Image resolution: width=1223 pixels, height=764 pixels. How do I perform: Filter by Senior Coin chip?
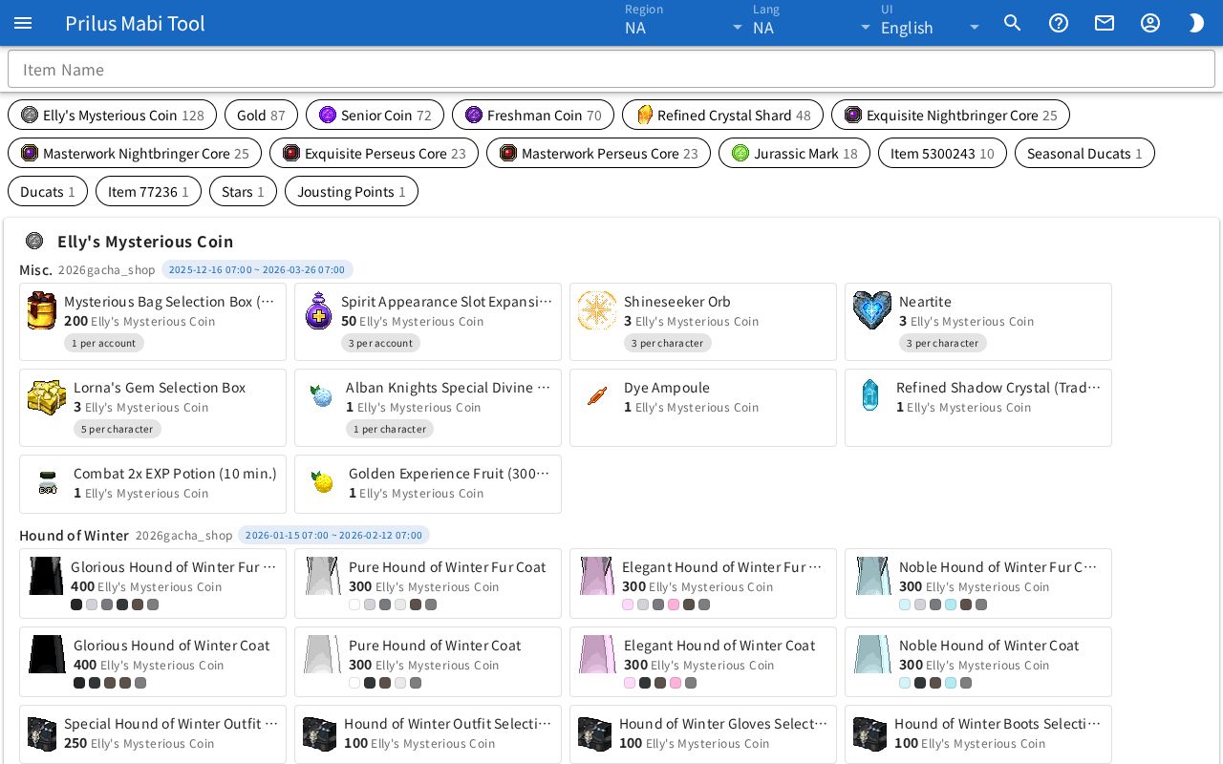375,116
